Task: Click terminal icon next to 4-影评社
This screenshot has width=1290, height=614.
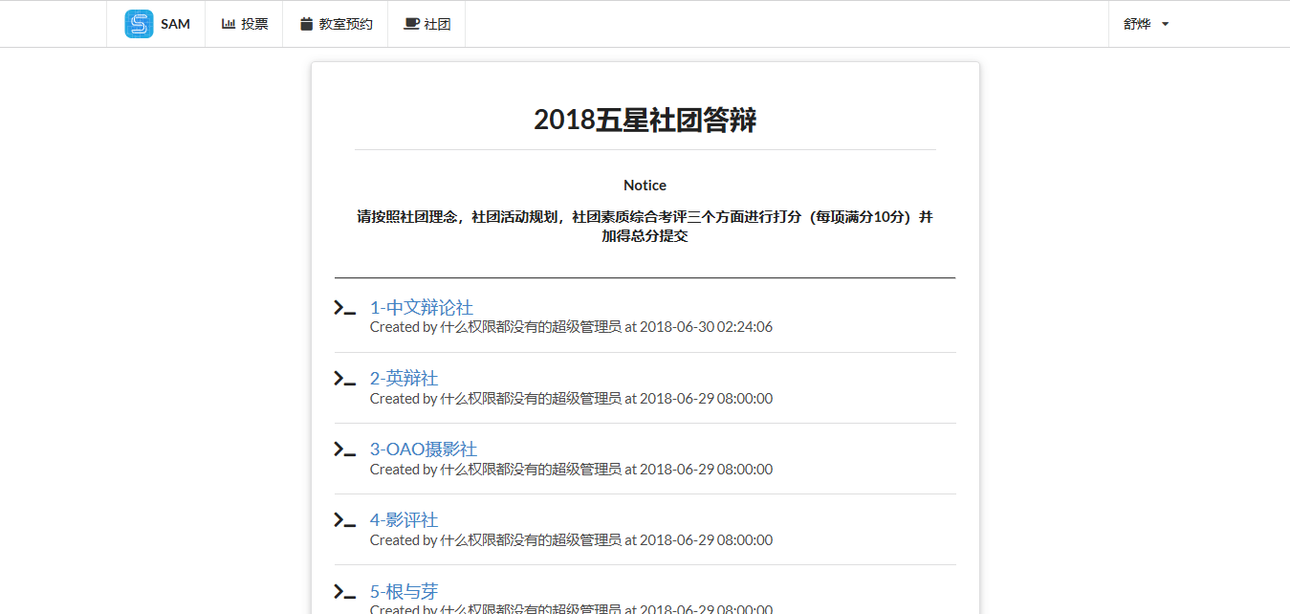Action: pos(344,520)
